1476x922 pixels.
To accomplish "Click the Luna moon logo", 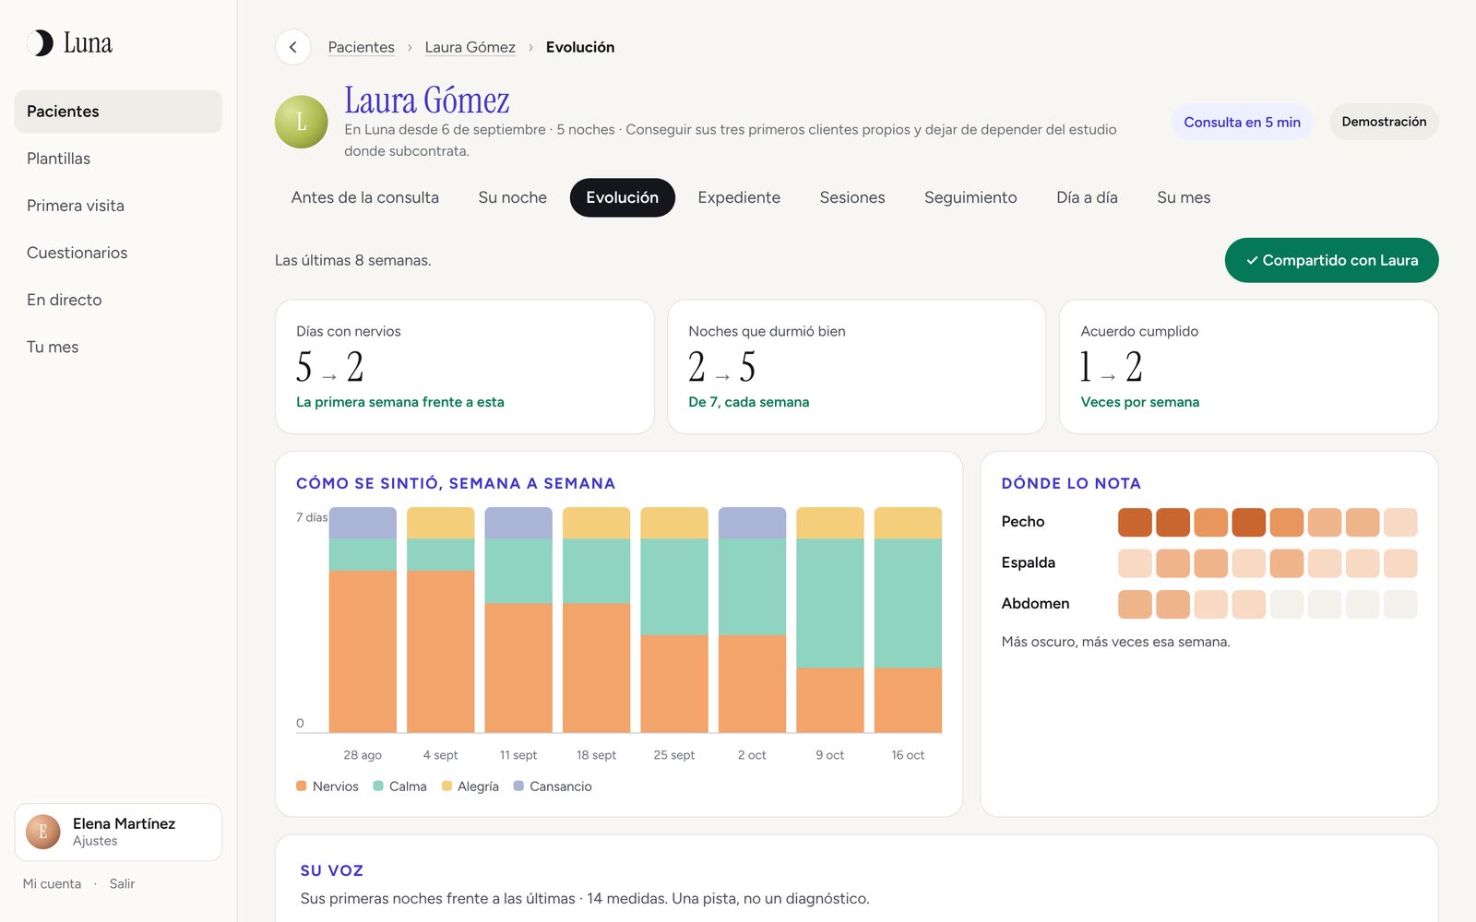I will pos(41,43).
